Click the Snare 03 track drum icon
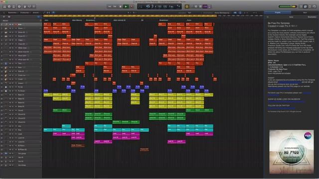This screenshot has width=319, height=179. (5, 36)
